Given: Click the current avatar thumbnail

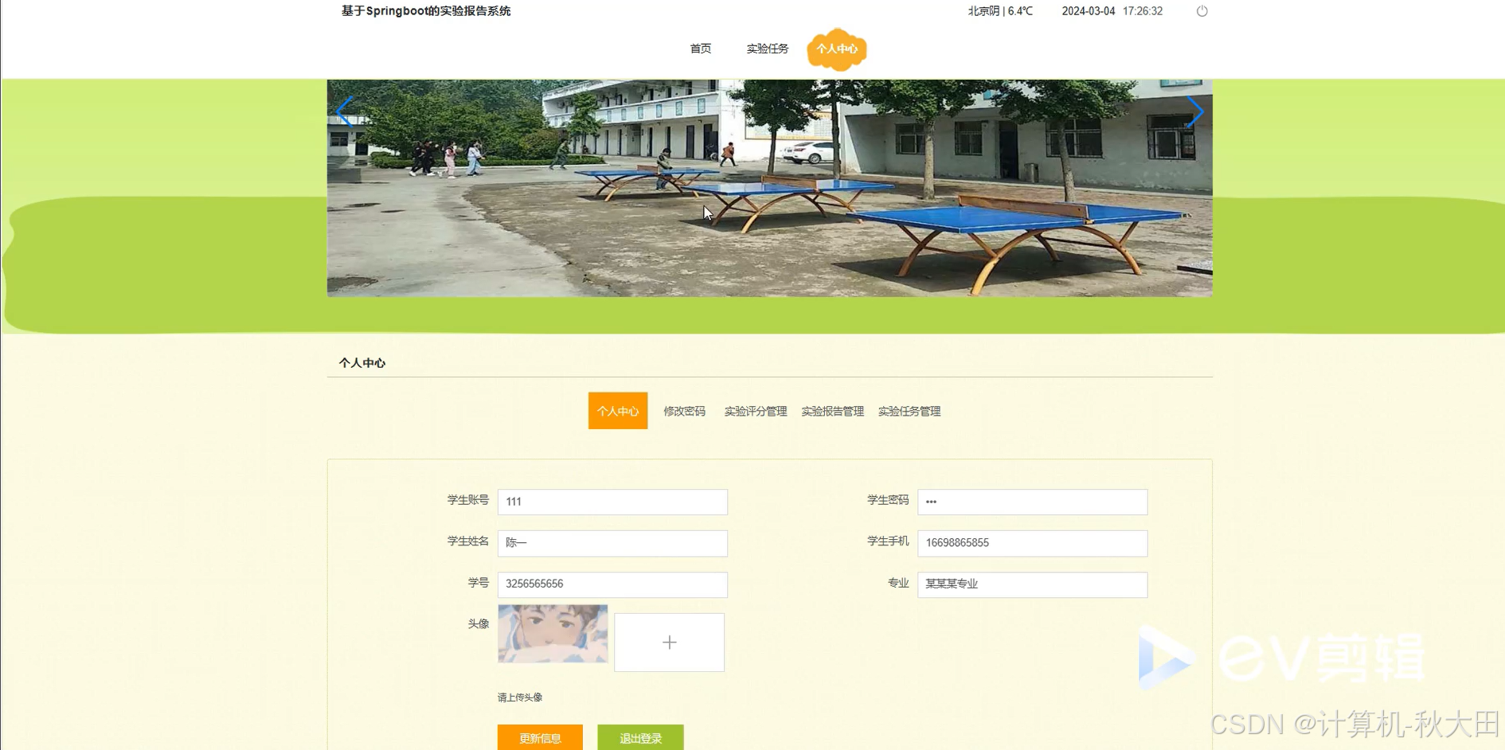Looking at the screenshot, I should pos(553,633).
